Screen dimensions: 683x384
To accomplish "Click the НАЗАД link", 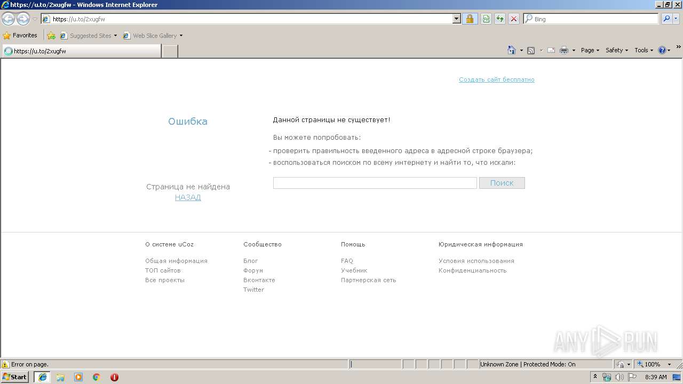I will coord(188,197).
